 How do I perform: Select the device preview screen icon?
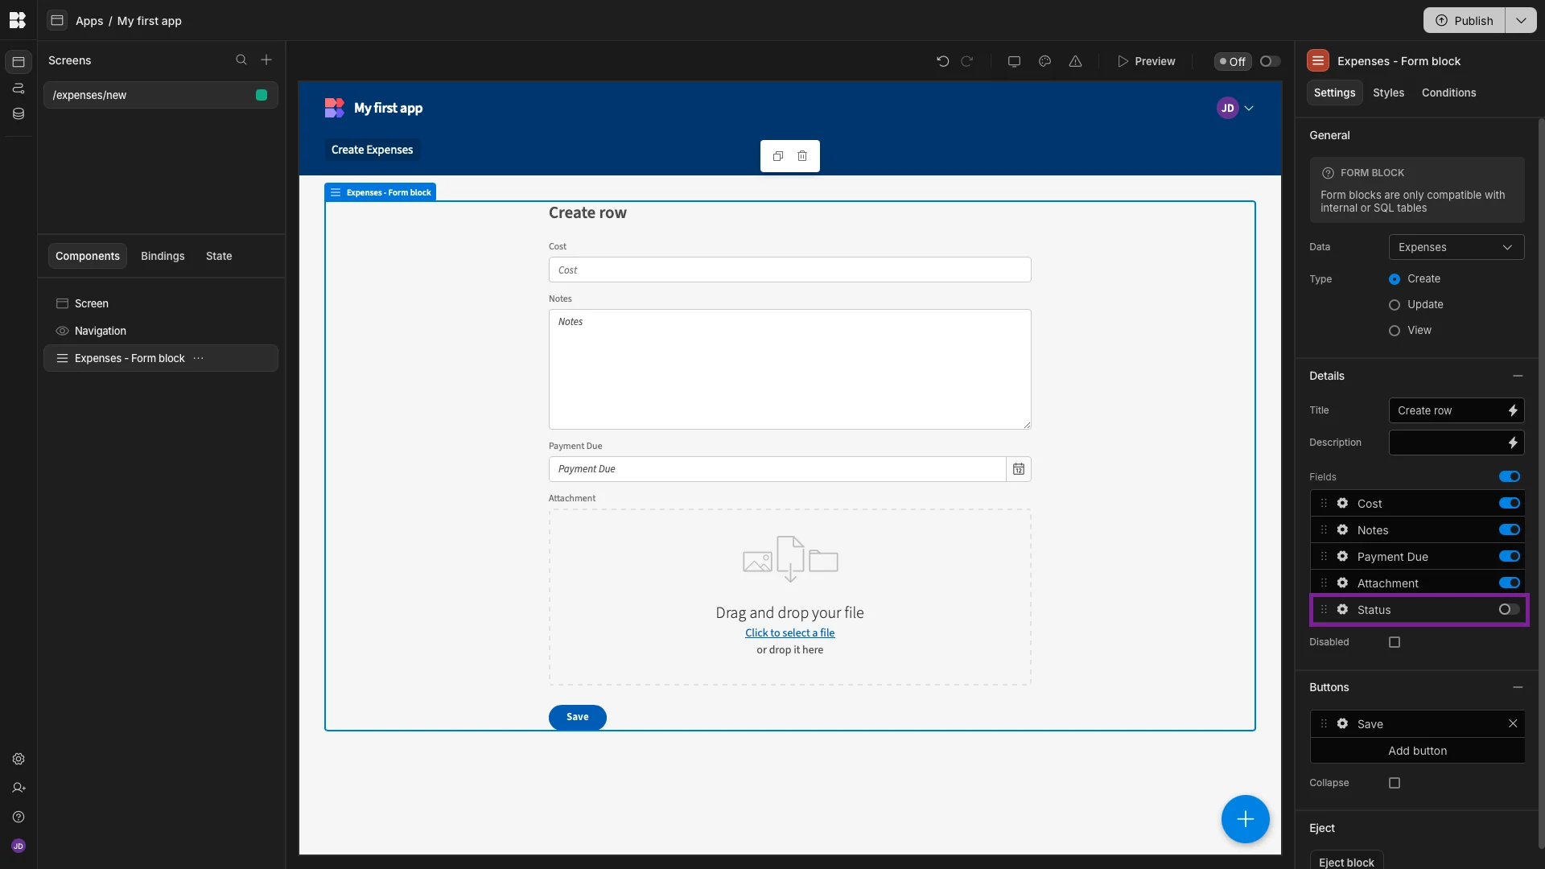click(x=1014, y=61)
